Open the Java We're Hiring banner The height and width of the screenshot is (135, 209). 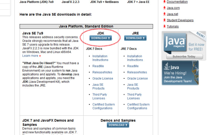tap(180, 73)
